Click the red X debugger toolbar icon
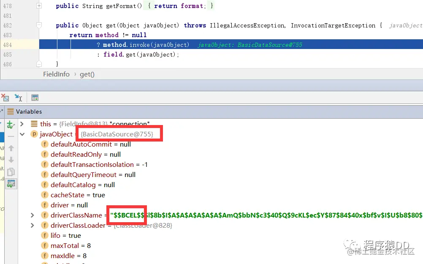 point(5,98)
